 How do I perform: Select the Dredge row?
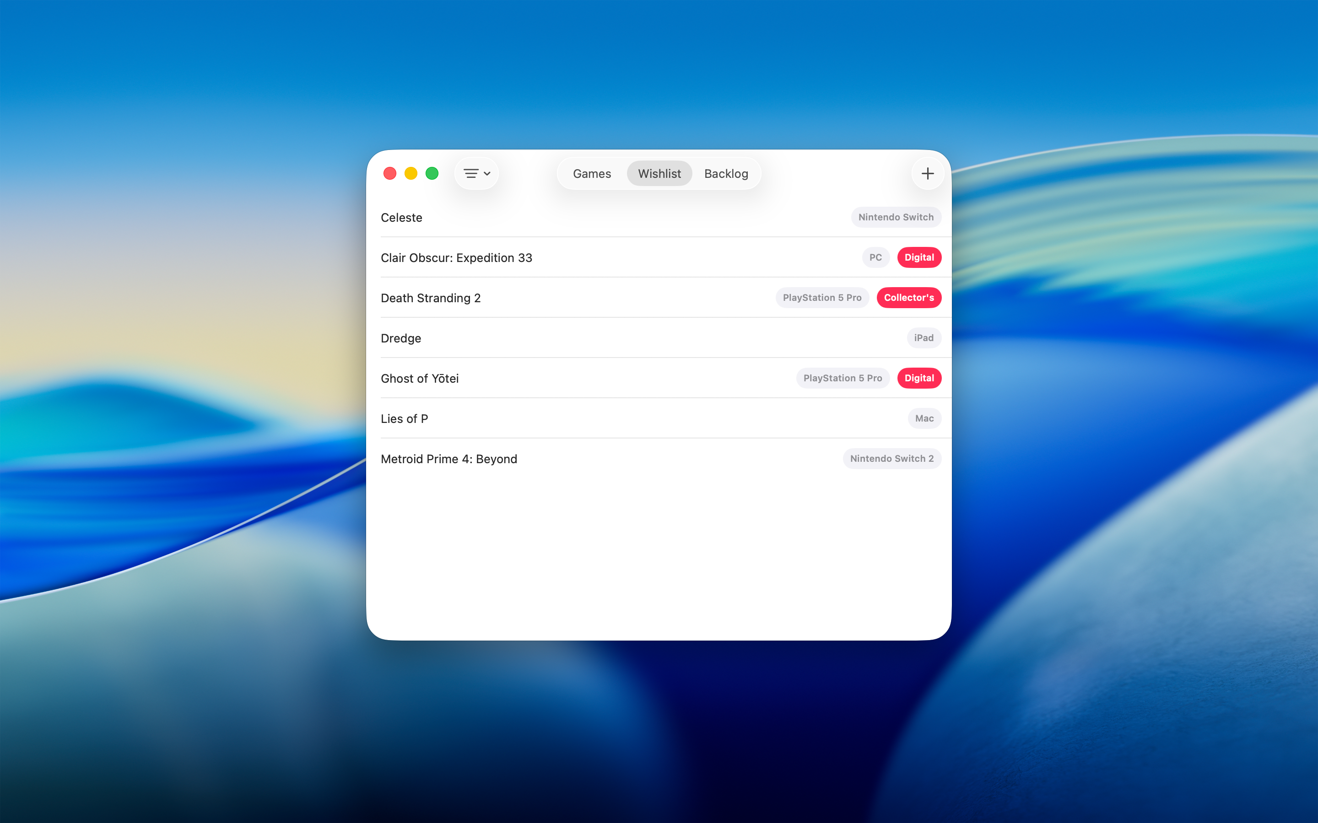pyautogui.click(x=401, y=338)
